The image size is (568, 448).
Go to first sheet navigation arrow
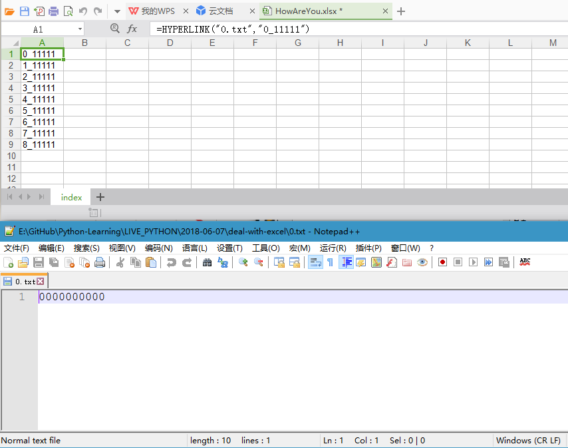[x=10, y=197]
